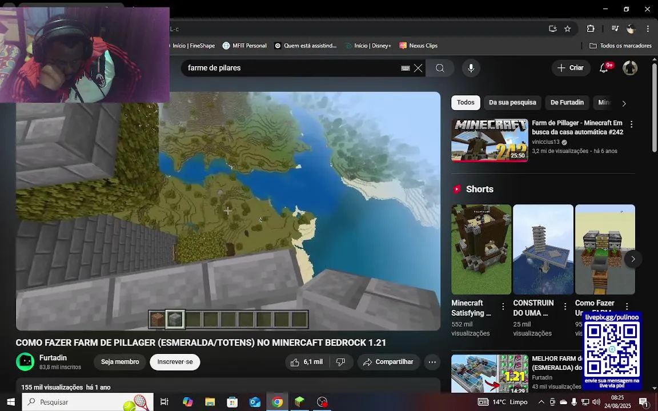Open the Início | FineShape bookmark

point(194,45)
